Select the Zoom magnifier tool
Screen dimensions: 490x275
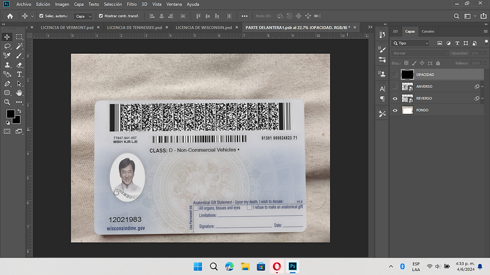pyautogui.click(x=7, y=102)
